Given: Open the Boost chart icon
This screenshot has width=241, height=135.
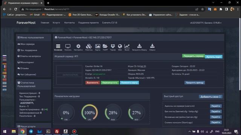Looking at the screenshot, I should (x=127, y=47).
